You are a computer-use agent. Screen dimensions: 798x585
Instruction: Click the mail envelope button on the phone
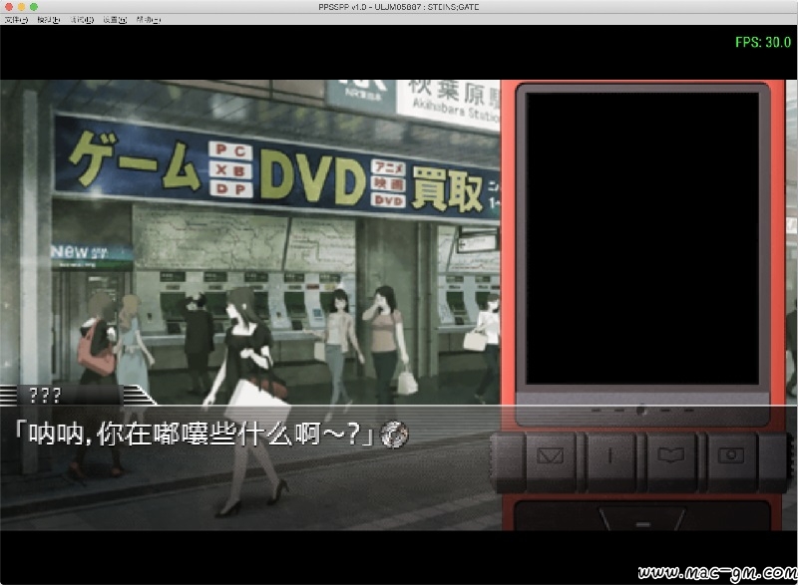click(551, 455)
